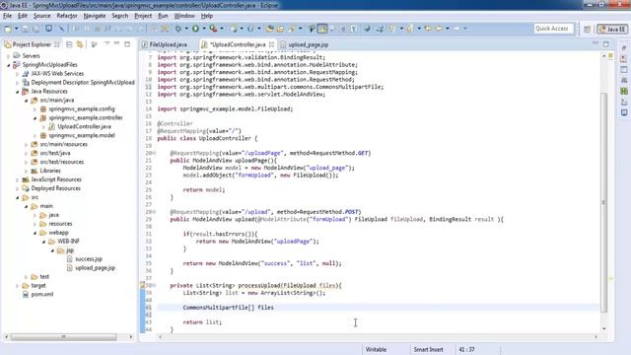Close the UploadController.java editor tab
Viewport: 631px width, 355px height.
pyautogui.click(x=272, y=44)
